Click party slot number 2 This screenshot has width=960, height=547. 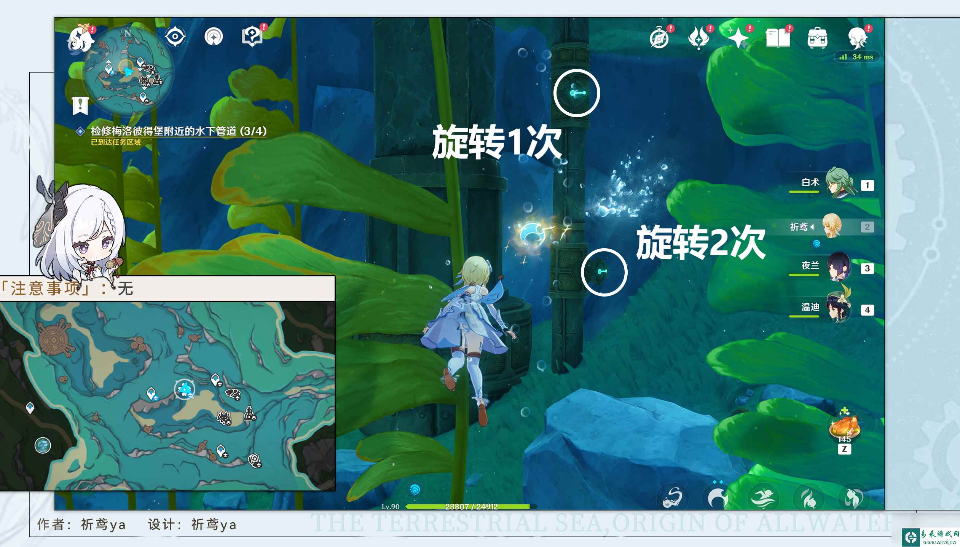(x=867, y=227)
